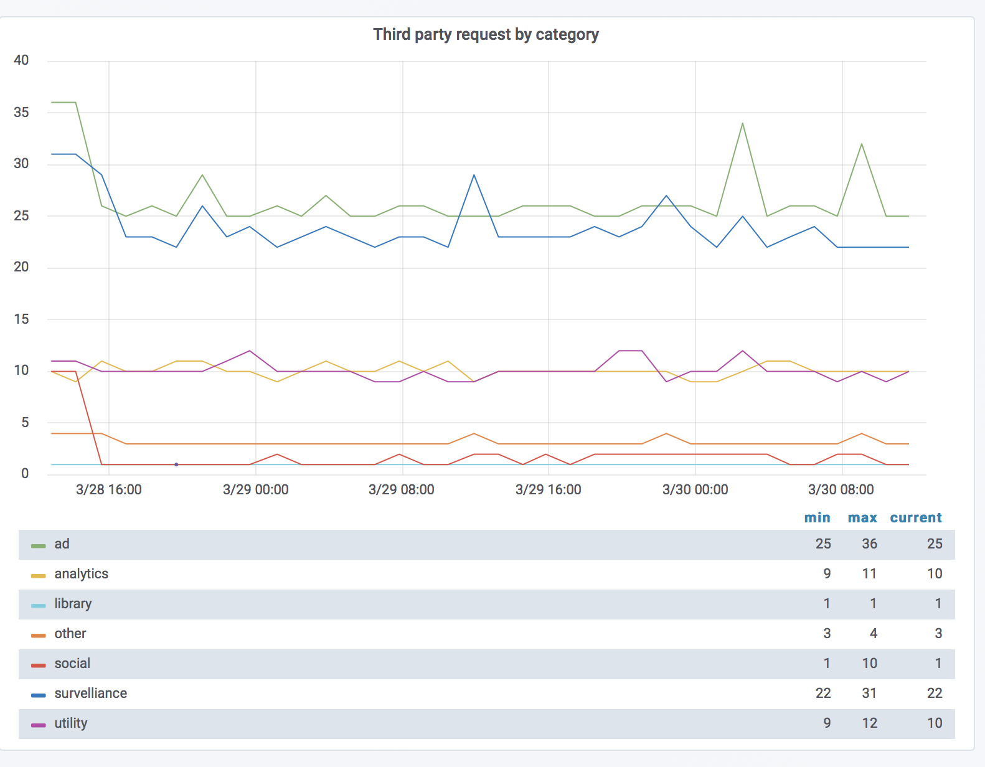Viewport: 985px width, 767px height.
Task: Toggle the survelliance series in legend
Action: click(x=91, y=694)
